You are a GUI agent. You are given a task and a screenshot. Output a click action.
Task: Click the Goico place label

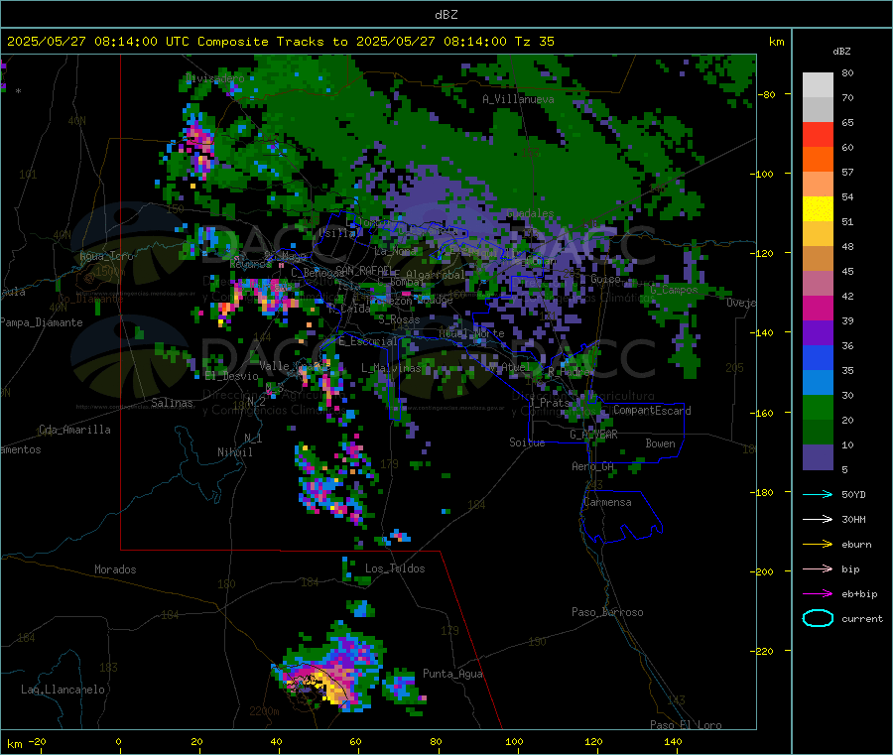pos(605,279)
